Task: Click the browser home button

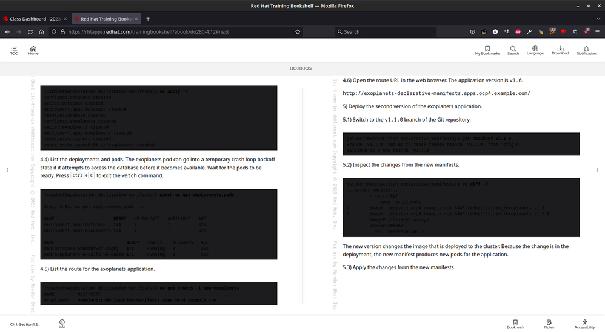Action: point(41,32)
